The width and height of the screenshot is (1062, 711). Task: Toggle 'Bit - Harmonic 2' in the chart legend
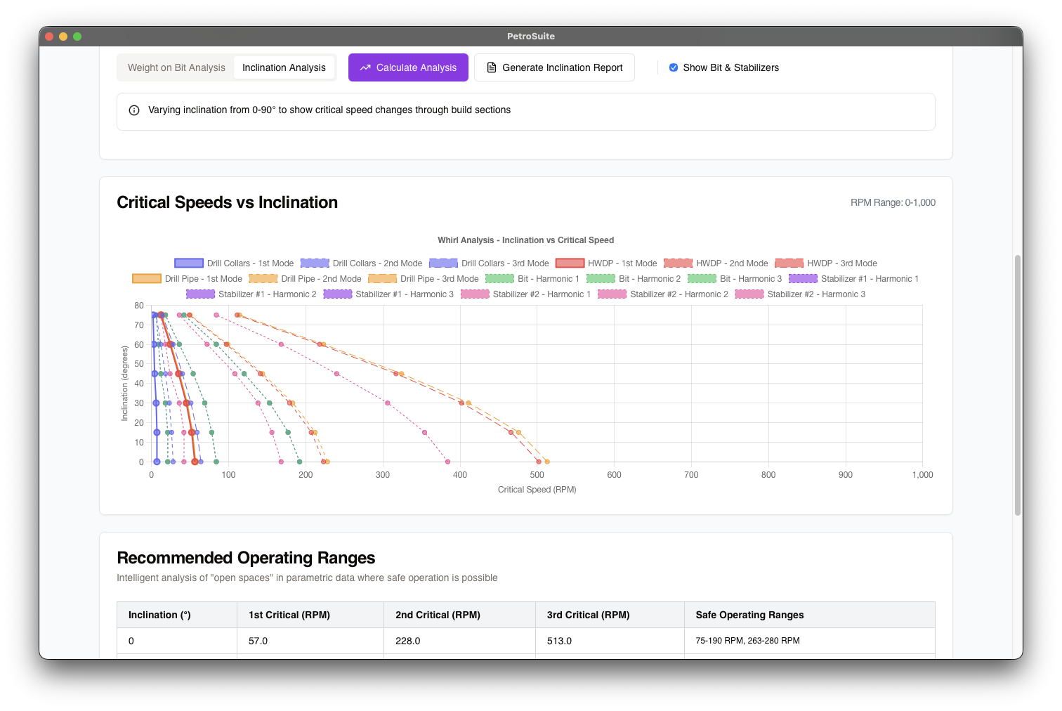tap(633, 278)
